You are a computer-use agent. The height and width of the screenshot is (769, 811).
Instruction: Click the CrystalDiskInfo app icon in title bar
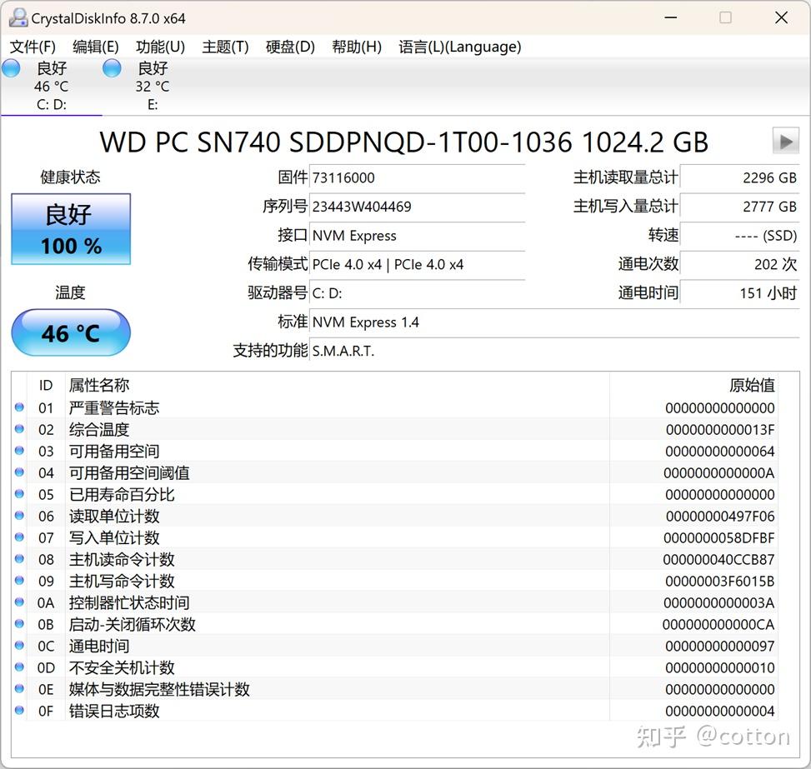click(18, 18)
